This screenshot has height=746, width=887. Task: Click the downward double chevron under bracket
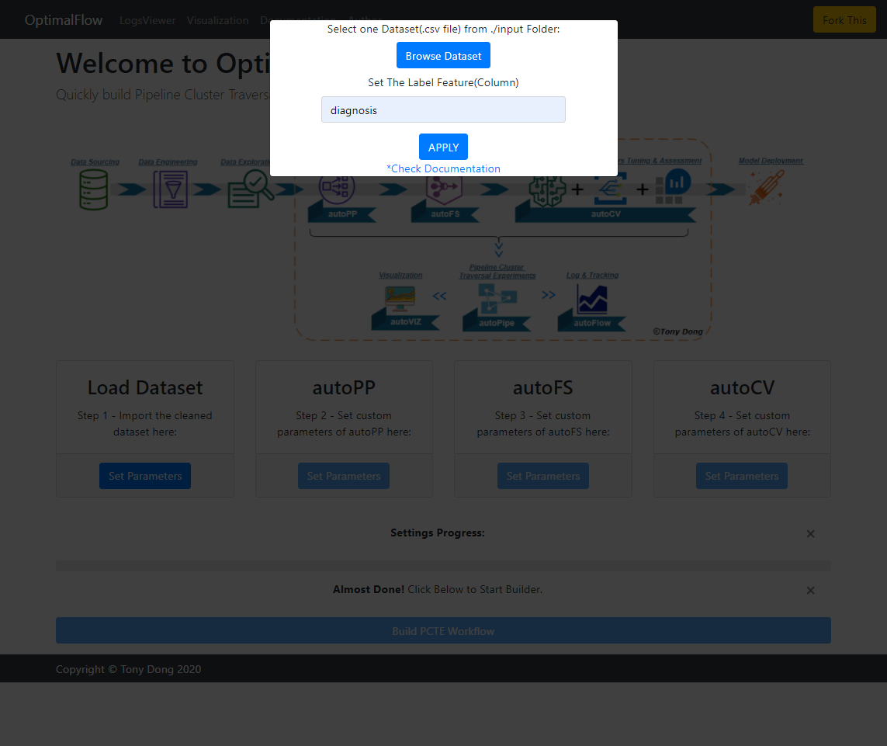[x=498, y=250]
